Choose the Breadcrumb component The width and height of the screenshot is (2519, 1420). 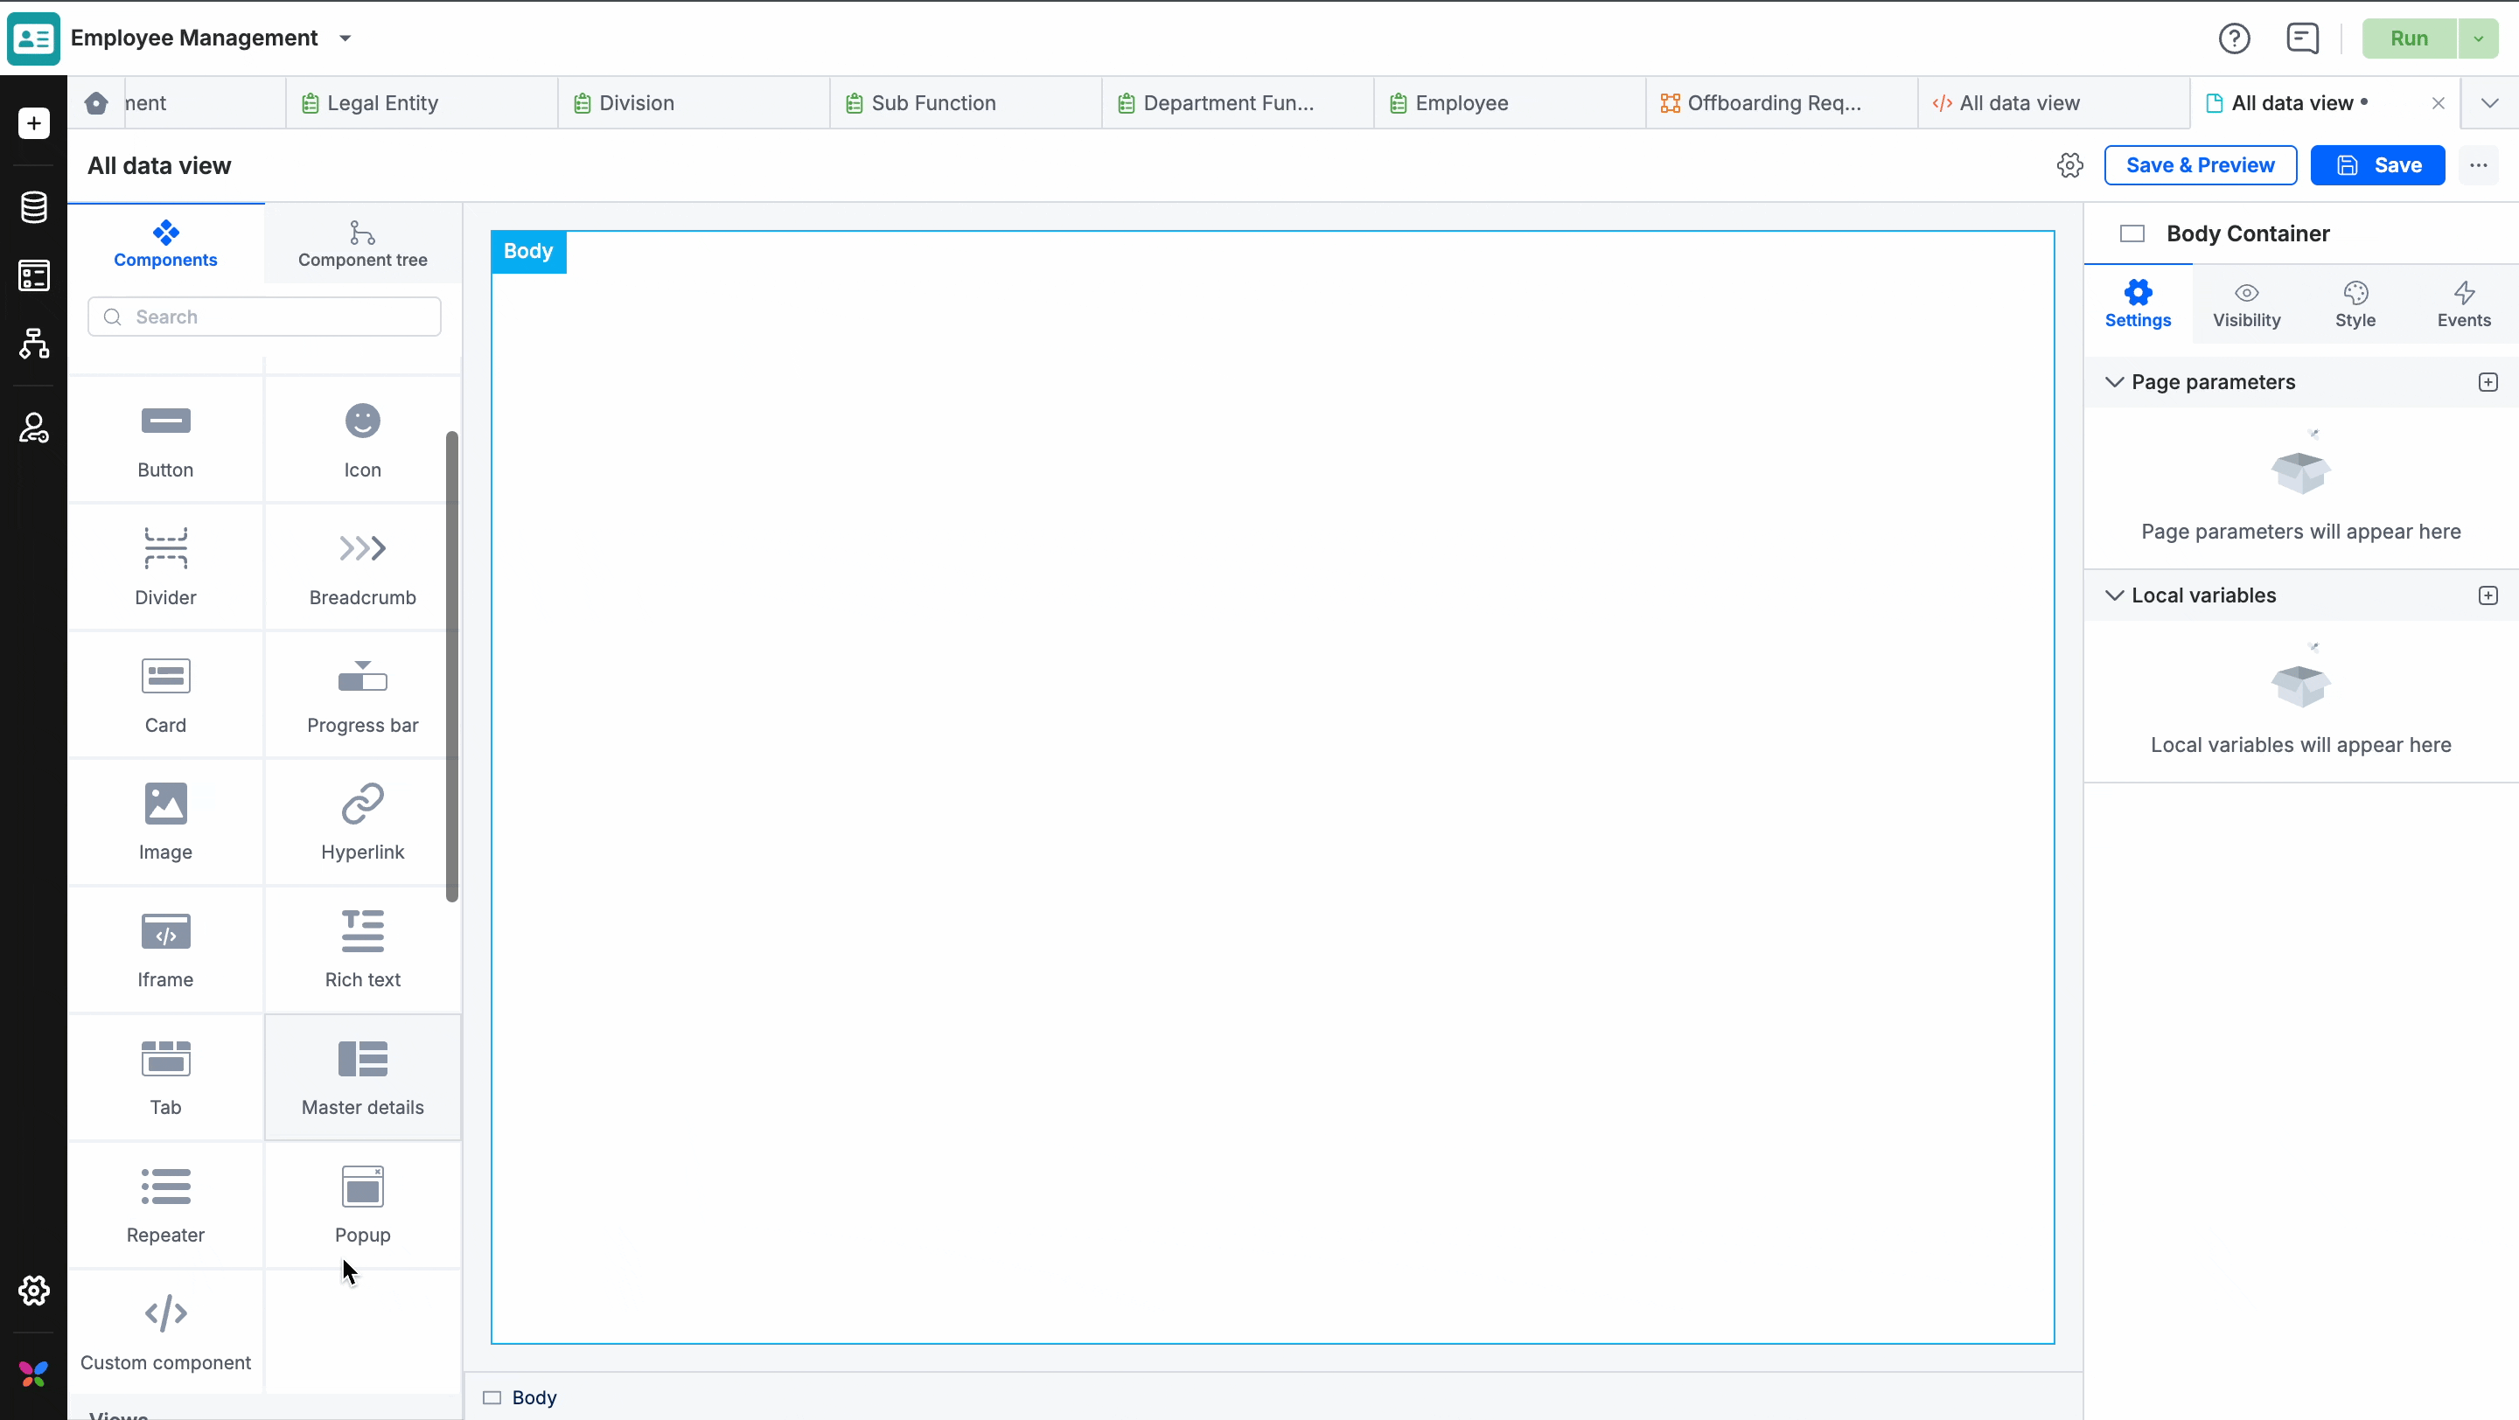point(362,567)
